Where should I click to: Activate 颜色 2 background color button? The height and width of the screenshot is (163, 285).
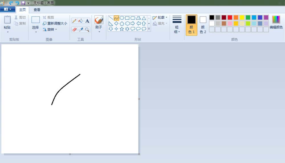pos(203,25)
